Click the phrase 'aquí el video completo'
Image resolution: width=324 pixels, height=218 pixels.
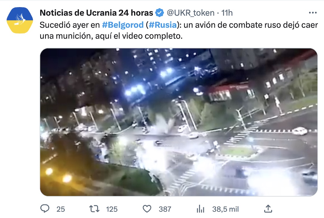(139, 36)
